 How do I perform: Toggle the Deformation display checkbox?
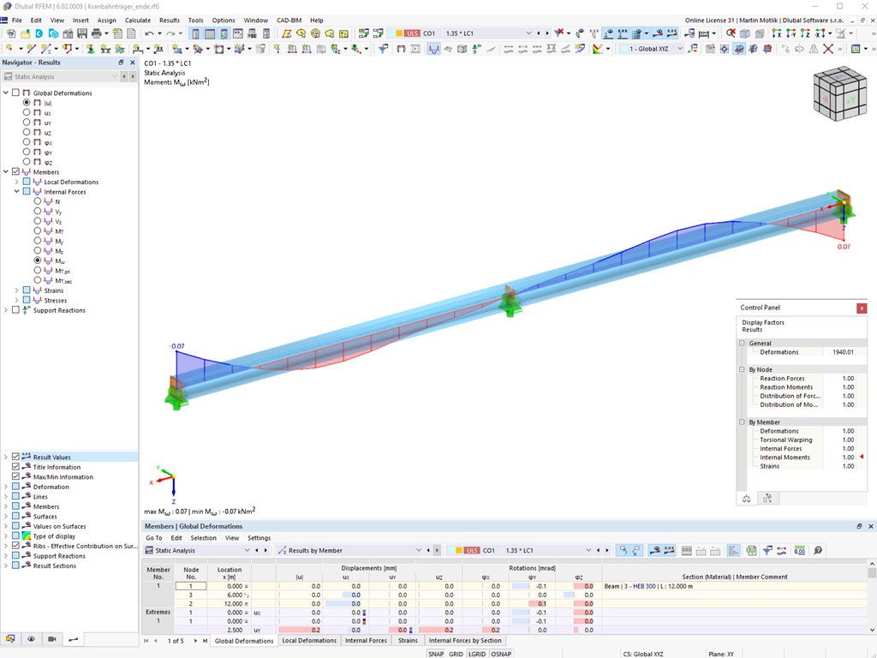pyautogui.click(x=15, y=487)
